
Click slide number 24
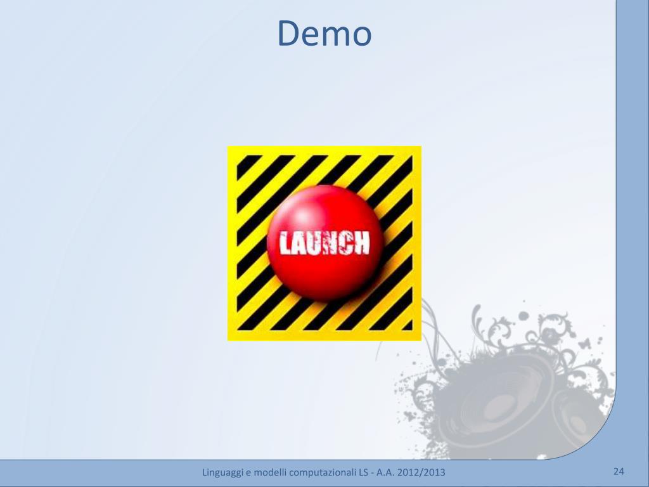pyautogui.click(x=619, y=471)
